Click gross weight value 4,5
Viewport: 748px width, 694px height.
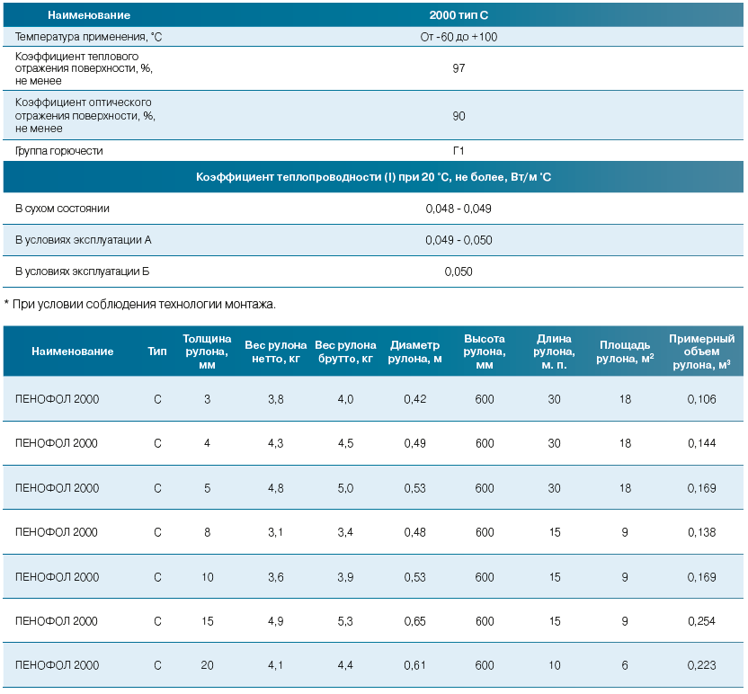(346, 443)
